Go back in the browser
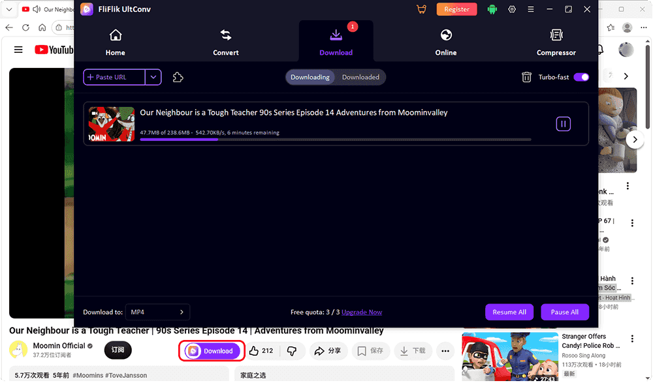The width and height of the screenshot is (653, 385). pyautogui.click(x=9, y=27)
